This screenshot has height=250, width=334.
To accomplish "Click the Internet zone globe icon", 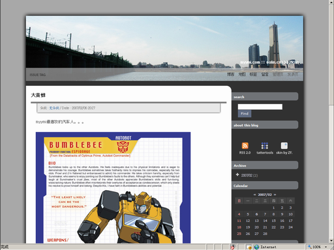I will coord(256,247).
